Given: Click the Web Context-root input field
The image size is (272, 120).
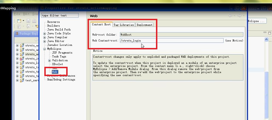Looking at the screenshot, I should (172, 41).
